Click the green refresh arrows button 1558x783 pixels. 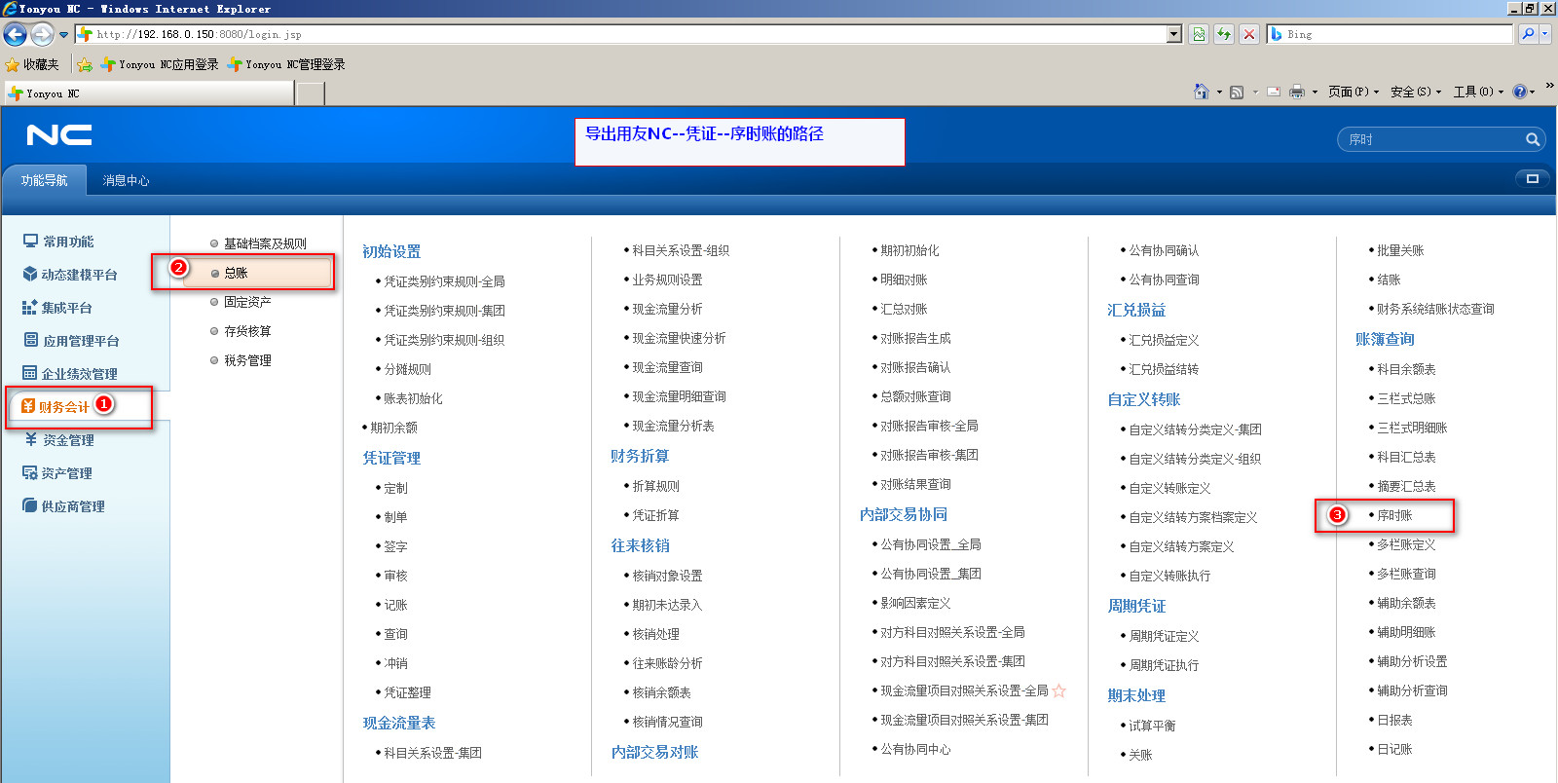click(1224, 34)
